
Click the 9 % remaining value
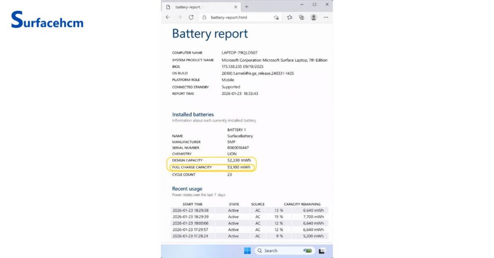[x=279, y=236]
